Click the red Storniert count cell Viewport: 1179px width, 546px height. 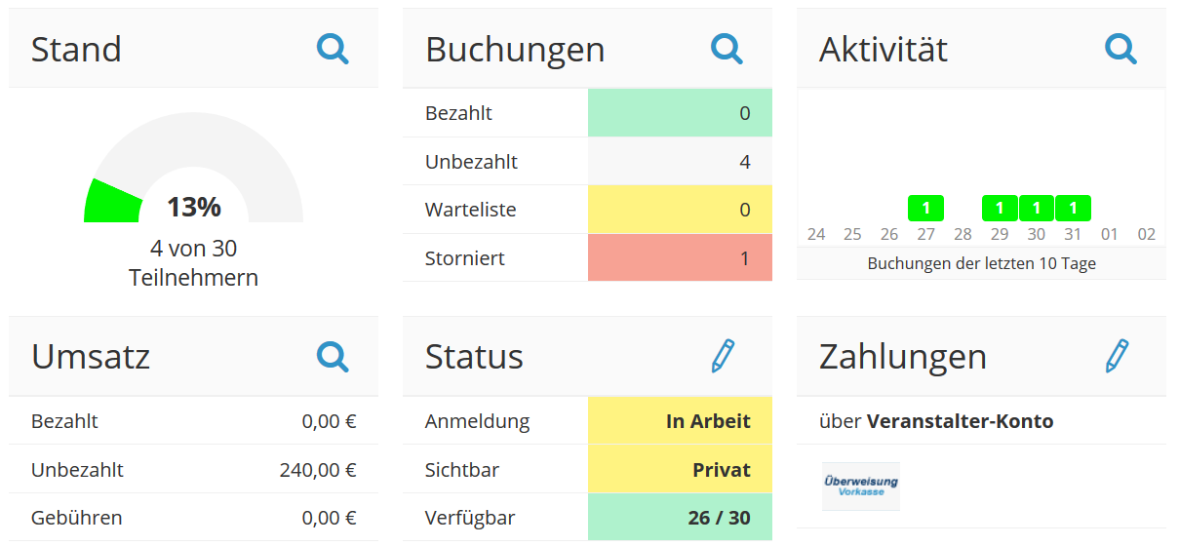(680, 258)
